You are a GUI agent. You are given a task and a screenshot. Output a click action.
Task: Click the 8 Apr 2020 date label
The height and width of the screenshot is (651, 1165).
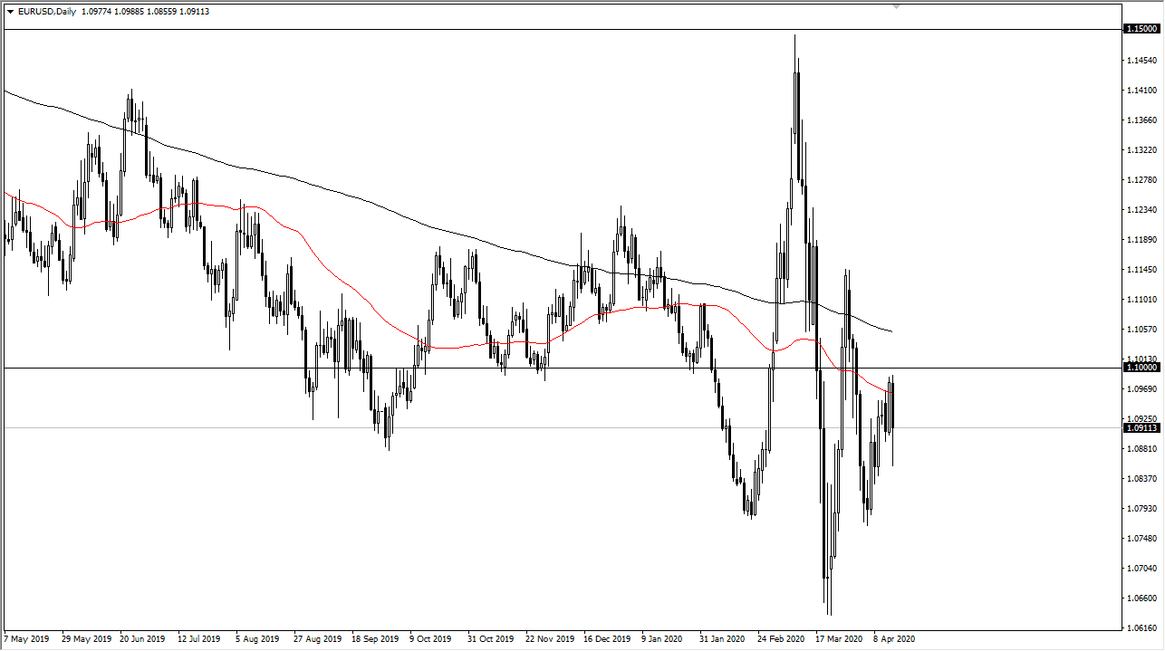click(x=894, y=638)
